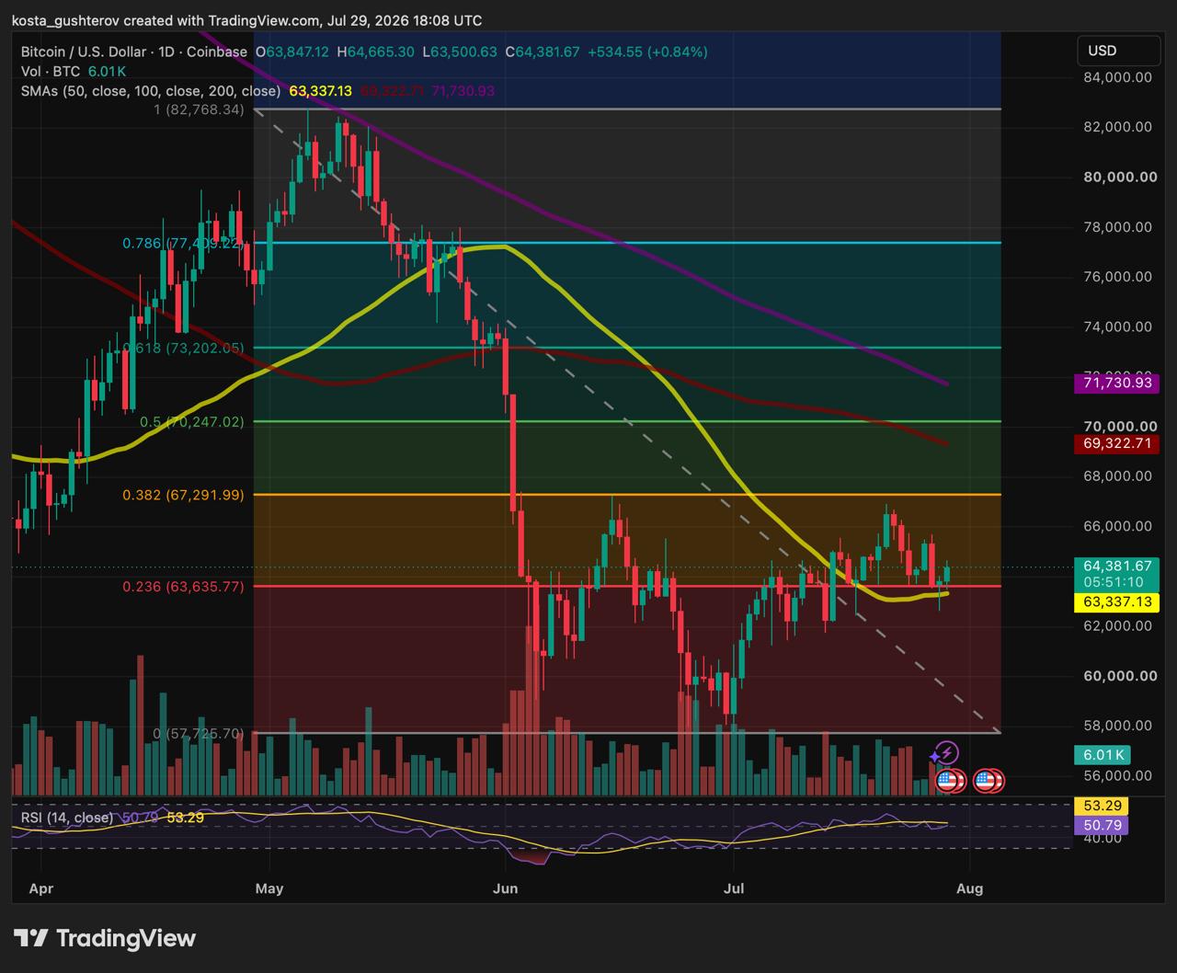Click the purple lightning bolt event icon

tap(948, 753)
